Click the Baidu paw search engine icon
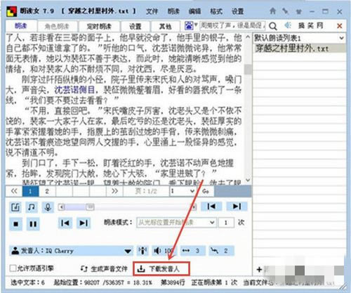The width and height of the screenshot is (351, 293). pyautogui.click(x=189, y=25)
